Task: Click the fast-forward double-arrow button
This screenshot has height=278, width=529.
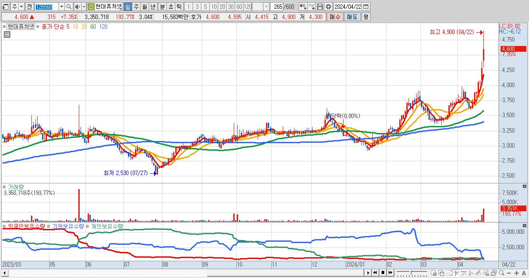Action: click(390, 273)
